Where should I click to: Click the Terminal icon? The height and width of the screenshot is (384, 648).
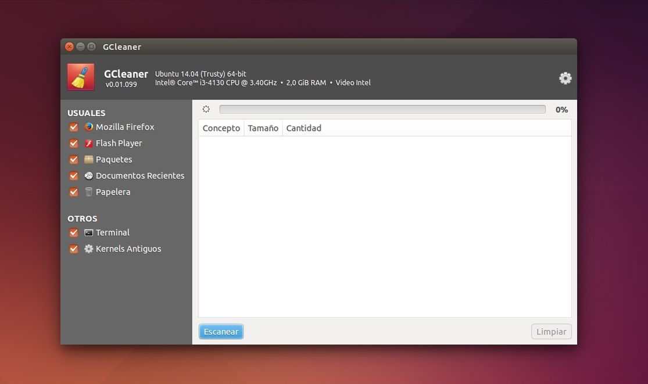tap(88, 232)
